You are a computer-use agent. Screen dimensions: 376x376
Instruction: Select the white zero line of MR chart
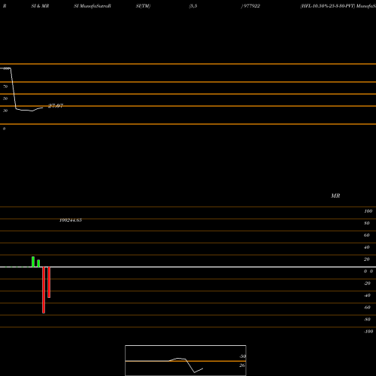coord(188,267)
